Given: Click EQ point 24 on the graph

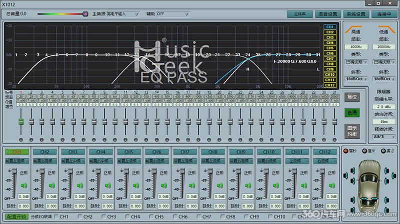Looking at the screenshot, I should tap(247, 55).
